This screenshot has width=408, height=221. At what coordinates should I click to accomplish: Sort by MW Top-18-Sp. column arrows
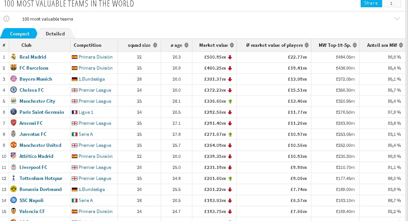(355, 45)
